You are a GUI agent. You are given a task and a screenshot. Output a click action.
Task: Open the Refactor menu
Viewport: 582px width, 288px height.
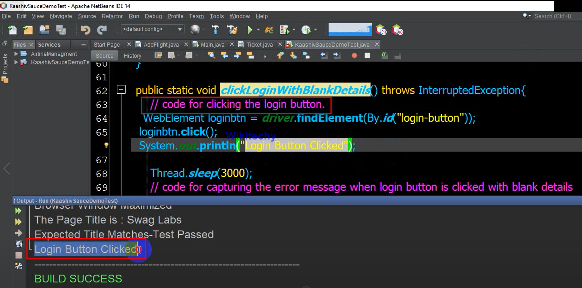pyautogui.click(x=112, y=16)
